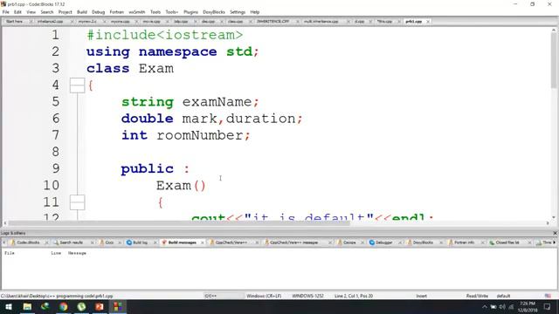This screenshot has width=559, height=314.
Task: Close the Cscope log tab
Action: (x=362, y=242)
